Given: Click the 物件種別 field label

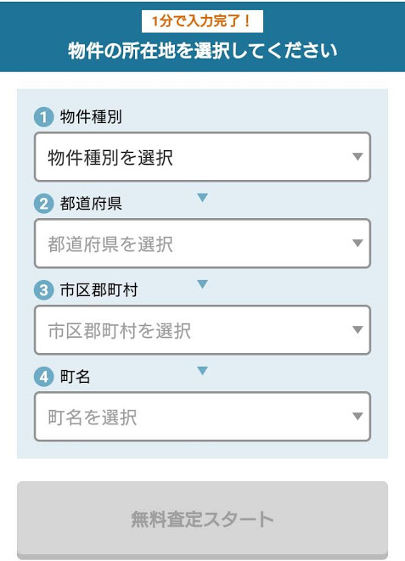Looking at the screenshot, I should click(x=91, y=117).
